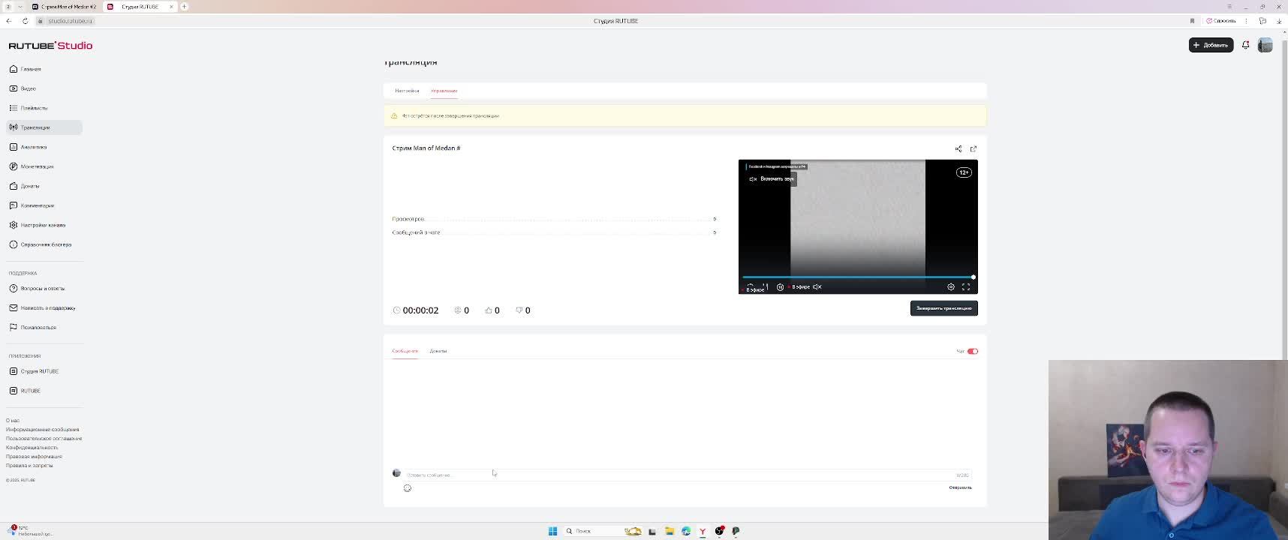Open О нас footer link
The width and height of the screenshot is (1288, 540).
click(13, 421)
